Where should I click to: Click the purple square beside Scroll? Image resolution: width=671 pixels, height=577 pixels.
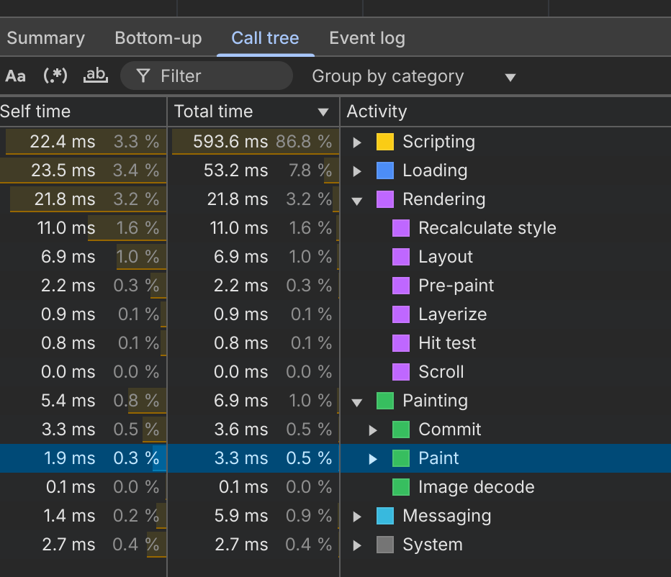coord(401,371)
